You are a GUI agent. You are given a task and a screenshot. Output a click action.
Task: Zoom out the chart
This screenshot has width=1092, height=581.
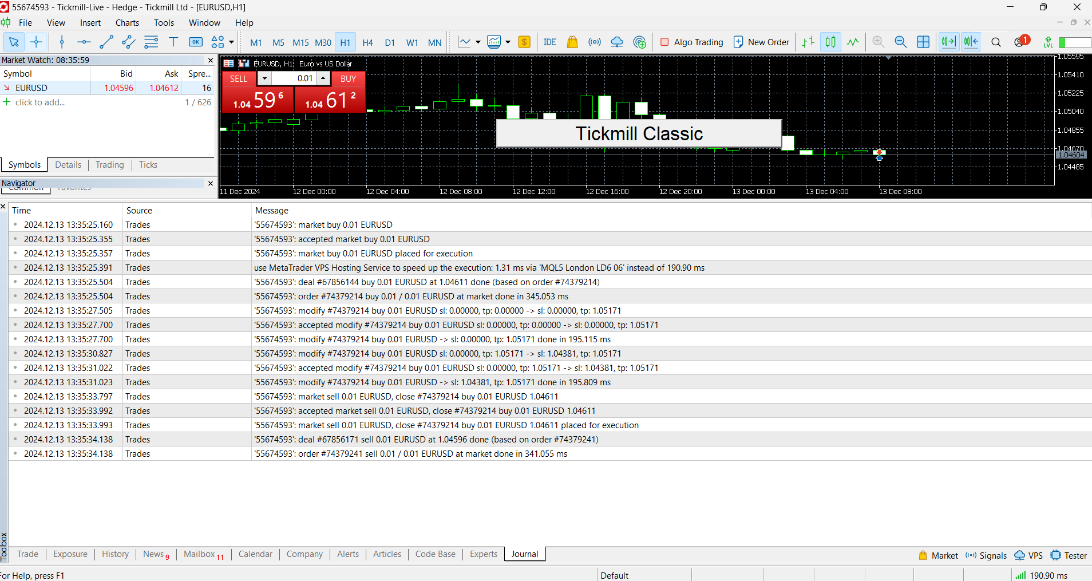pyautogui.click(x=901, y=42)
